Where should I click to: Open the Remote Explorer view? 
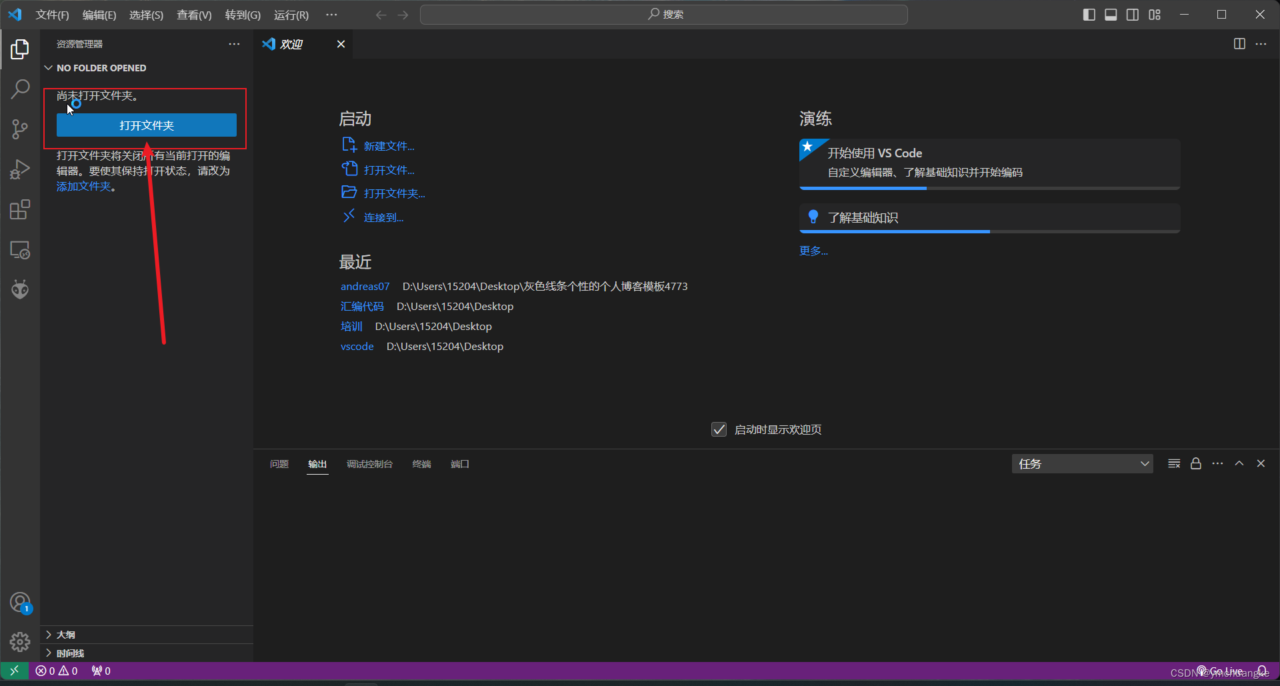click(20, 250)
